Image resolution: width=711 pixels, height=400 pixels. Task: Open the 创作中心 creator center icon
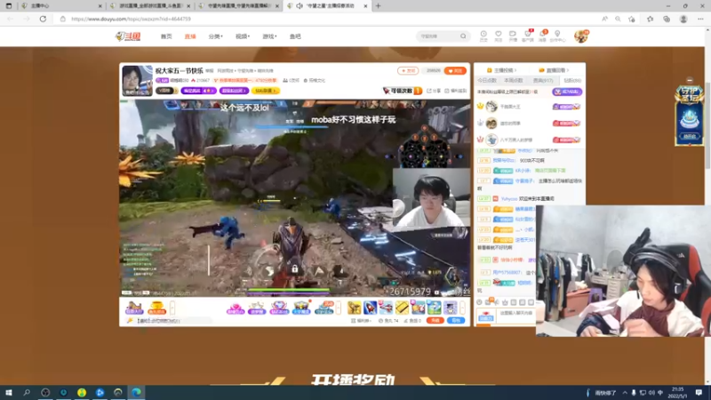click(557, 36)
